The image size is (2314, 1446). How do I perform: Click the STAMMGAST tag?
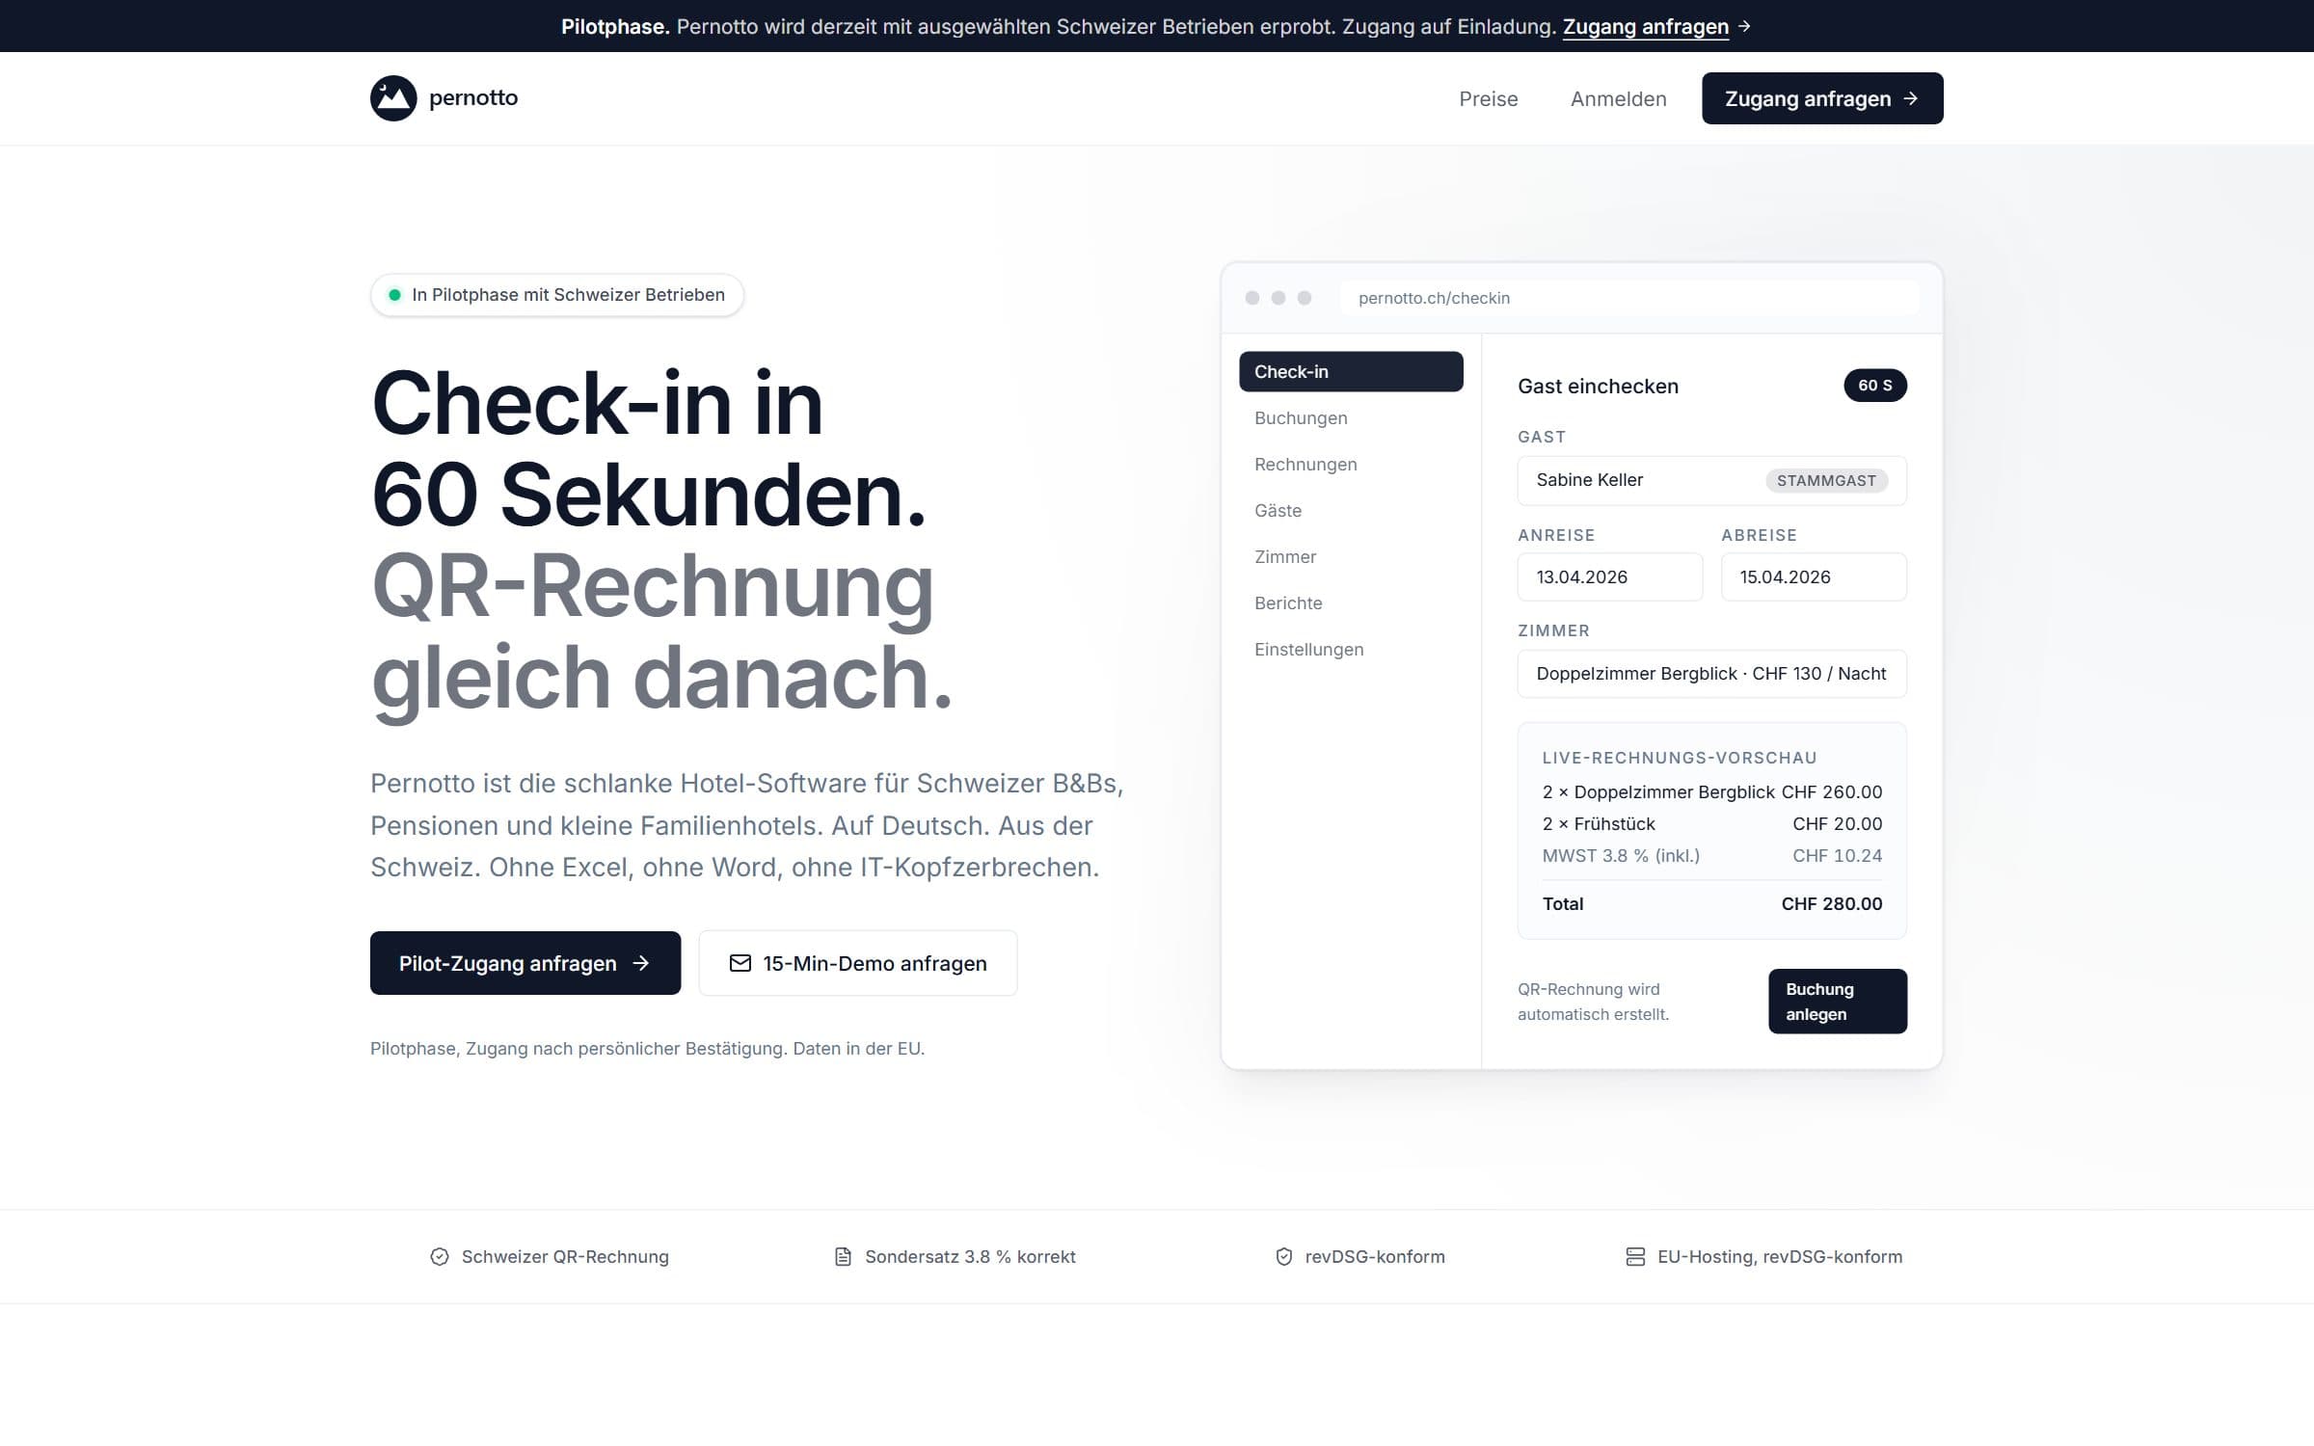point(1826,480)
